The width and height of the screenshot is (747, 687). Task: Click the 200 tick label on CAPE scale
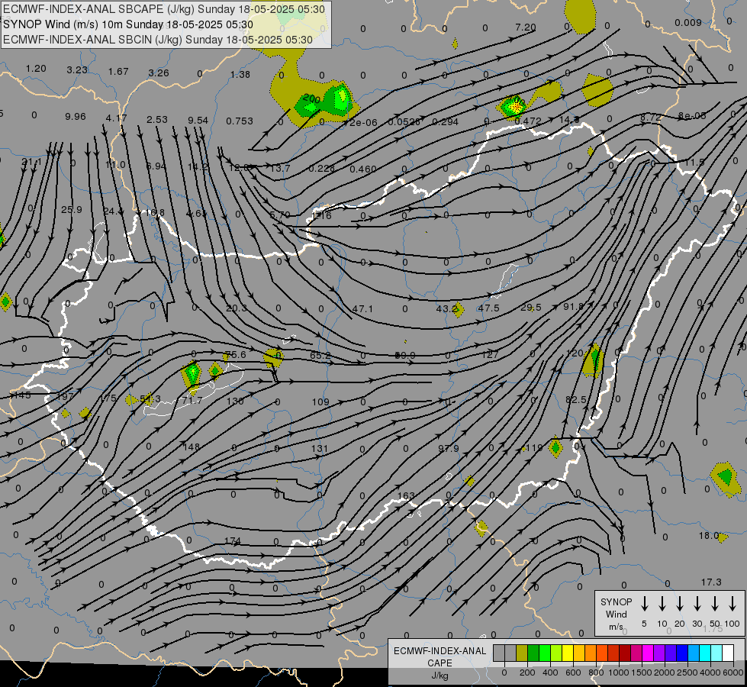(x=527, y=672)
